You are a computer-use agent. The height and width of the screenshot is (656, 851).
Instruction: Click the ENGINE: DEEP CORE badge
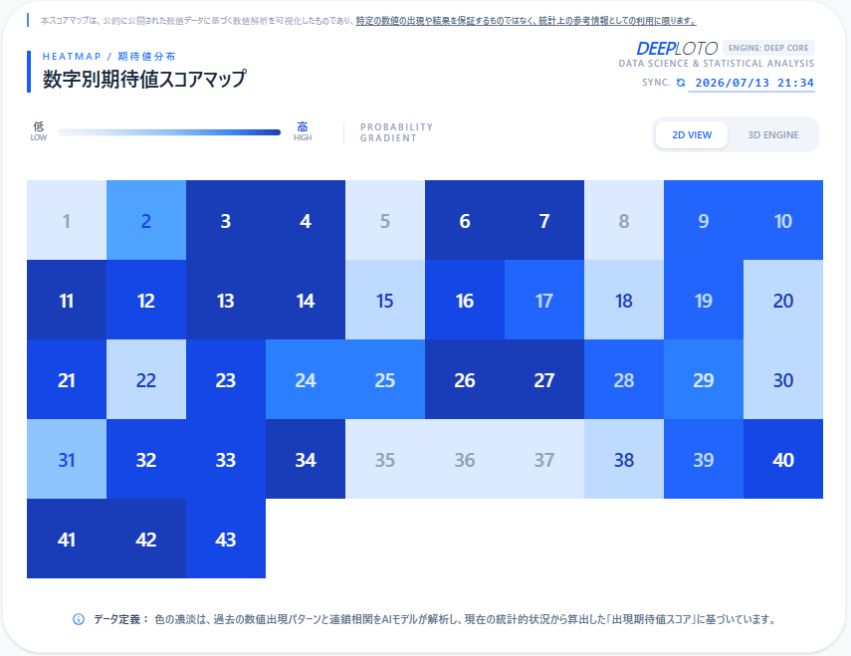[x=768, y=48]
